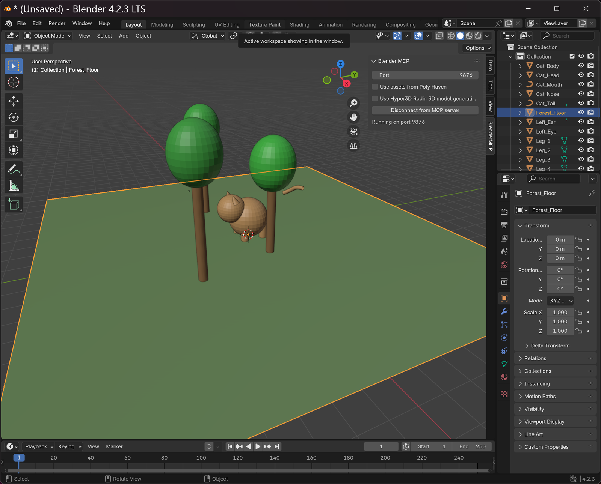
Task: Select the Transform tool
Action: [x=14, y=150]
